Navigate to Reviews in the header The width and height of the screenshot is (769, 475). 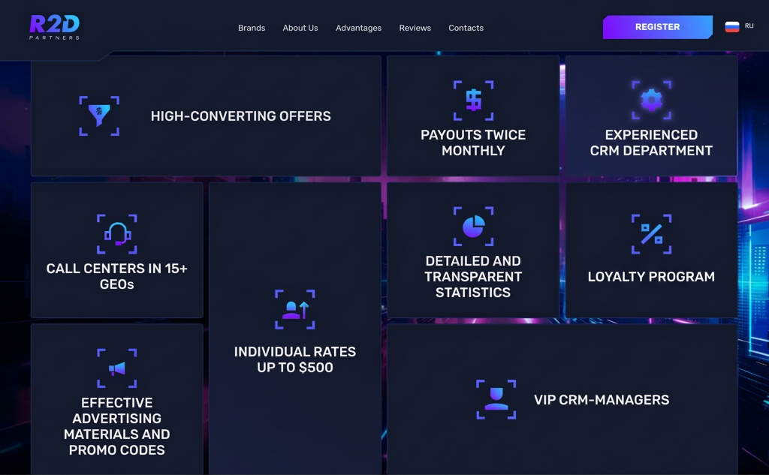(x=415, y=28)
